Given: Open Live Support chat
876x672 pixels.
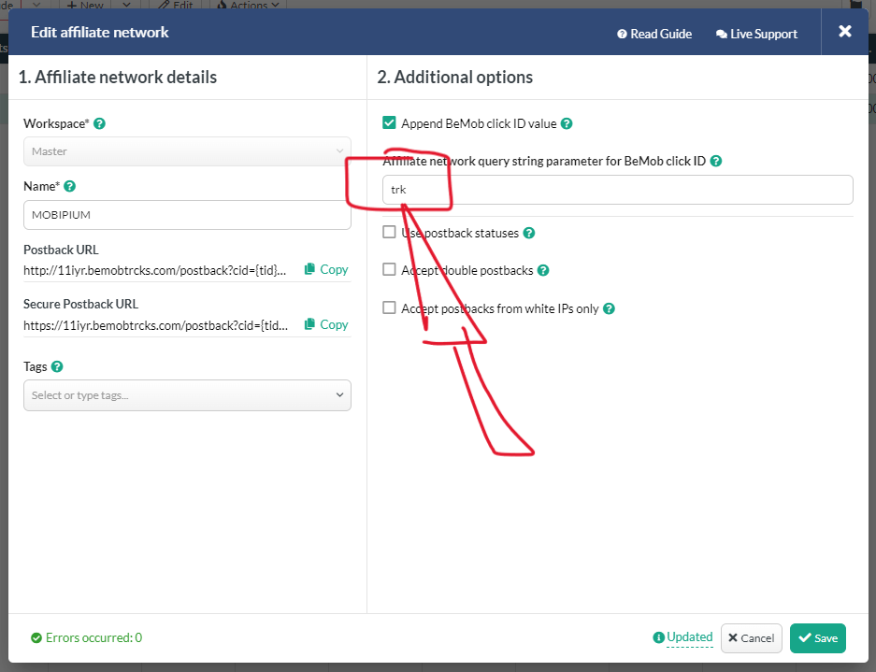Looking at the screenshot, I should pyautogui.click(x=756, y=34).
